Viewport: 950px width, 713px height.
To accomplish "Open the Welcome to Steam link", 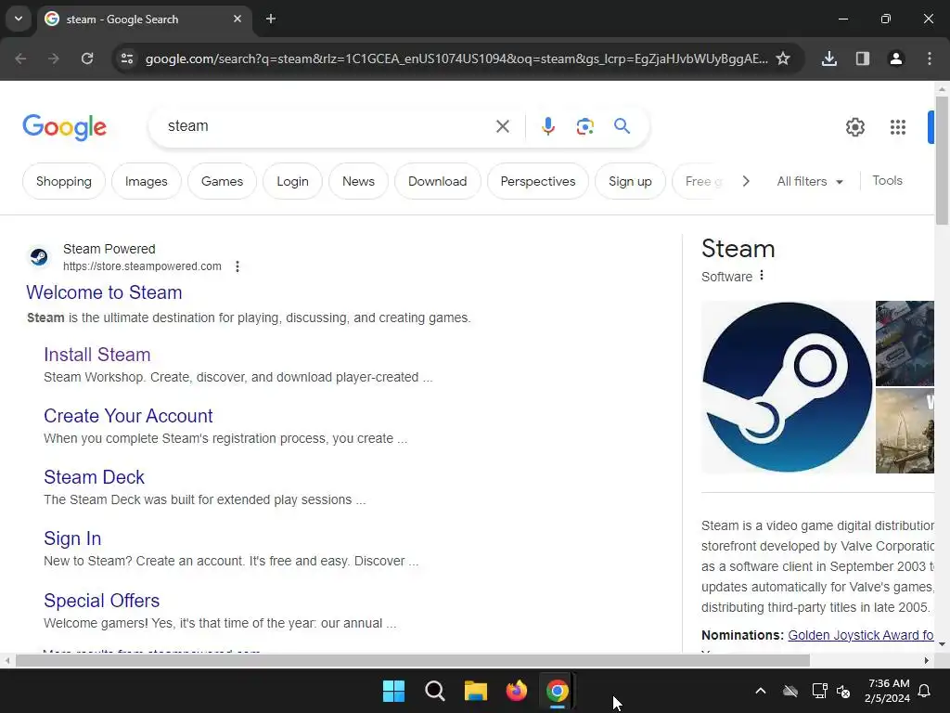I will point(104,292).
